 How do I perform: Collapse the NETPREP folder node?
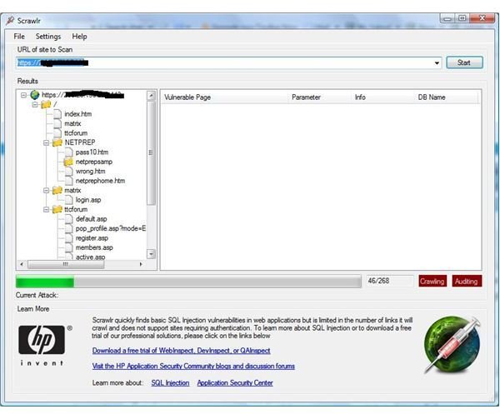click(46, 142)
